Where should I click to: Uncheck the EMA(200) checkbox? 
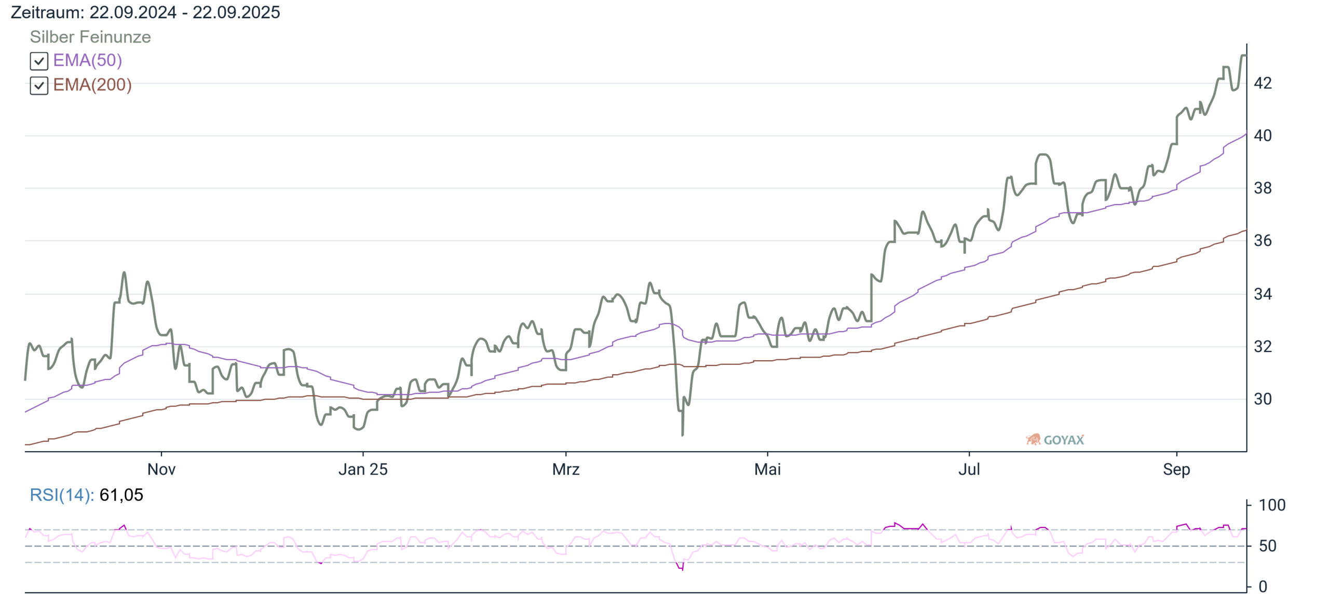click(39, 86)
